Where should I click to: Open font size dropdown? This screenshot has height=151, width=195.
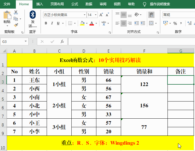(x=96, y=15)
